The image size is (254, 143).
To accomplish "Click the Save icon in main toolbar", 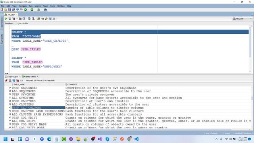I will tap(10, 10).
